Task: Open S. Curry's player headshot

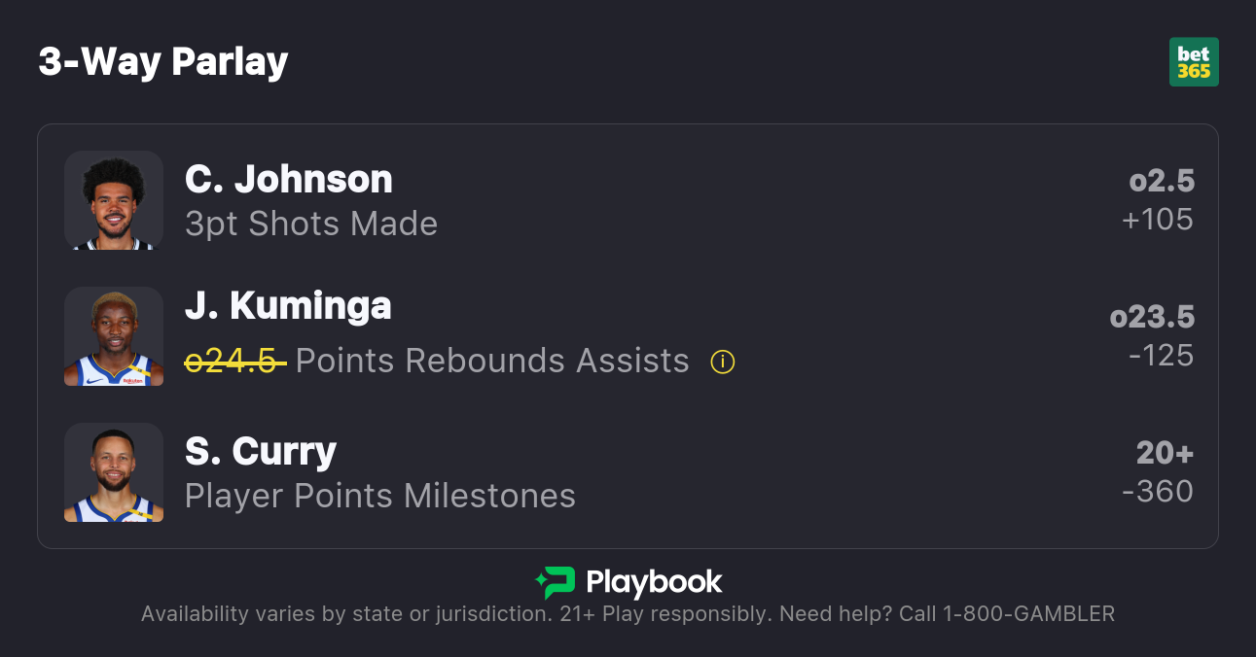Action: [114, 472]
